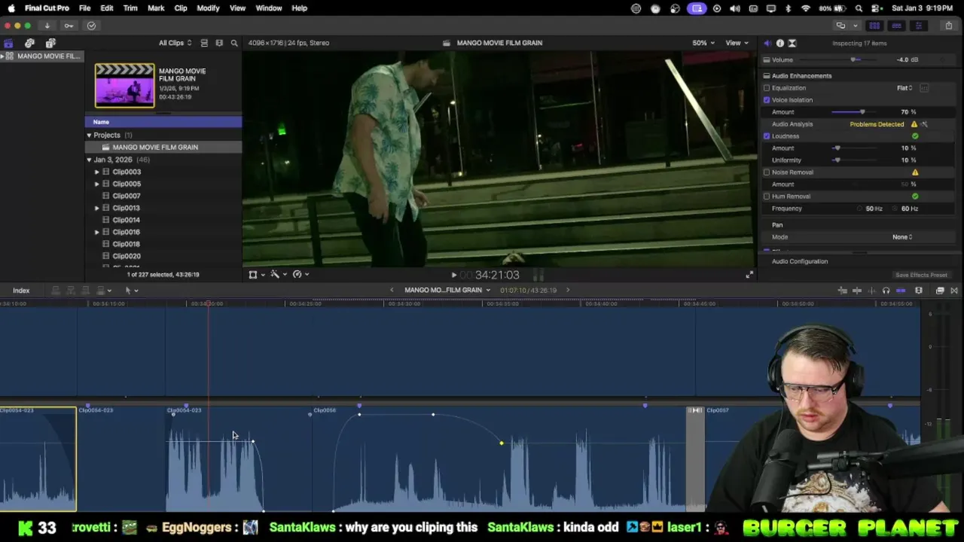The width and height of the screenshot is (964, 542).
Task: Open the Modify menu
Action: click(x=208, y=8)
